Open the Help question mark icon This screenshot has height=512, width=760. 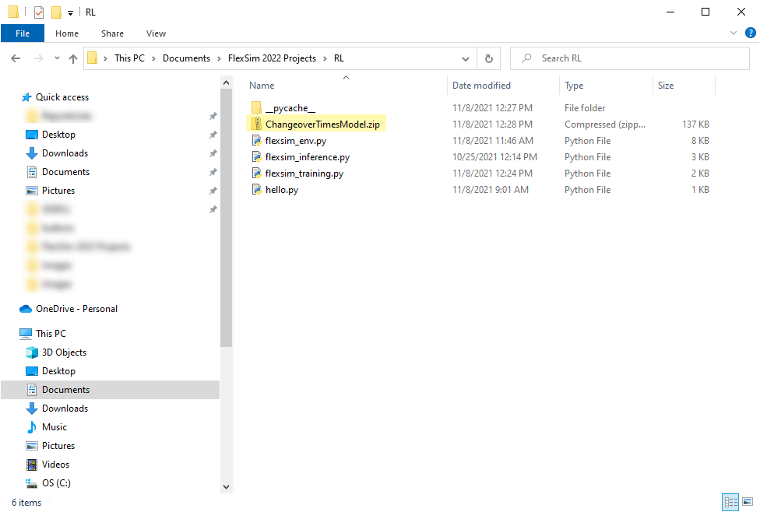tap(750, 33)
